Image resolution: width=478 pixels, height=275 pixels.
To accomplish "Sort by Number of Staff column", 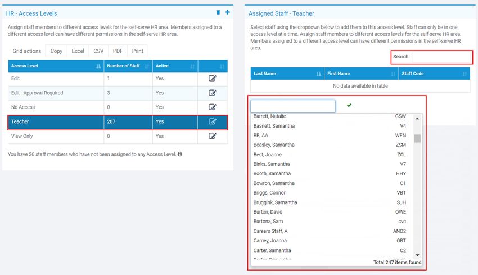I will [x=128, y=66].
